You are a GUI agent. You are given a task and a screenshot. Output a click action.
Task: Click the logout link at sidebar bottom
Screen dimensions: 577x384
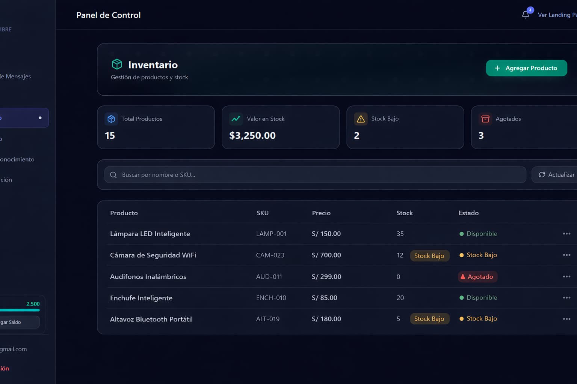tap(5, 368)
